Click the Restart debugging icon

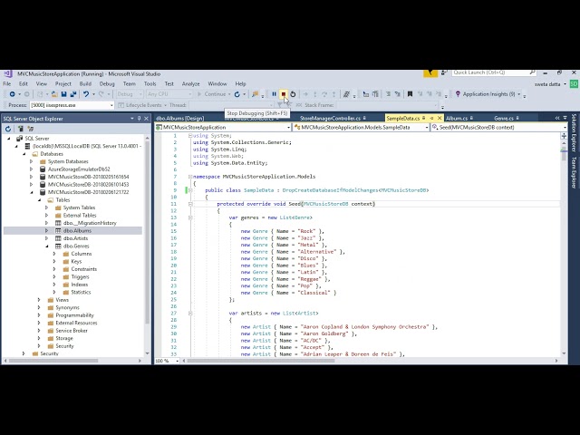[293, 94]
